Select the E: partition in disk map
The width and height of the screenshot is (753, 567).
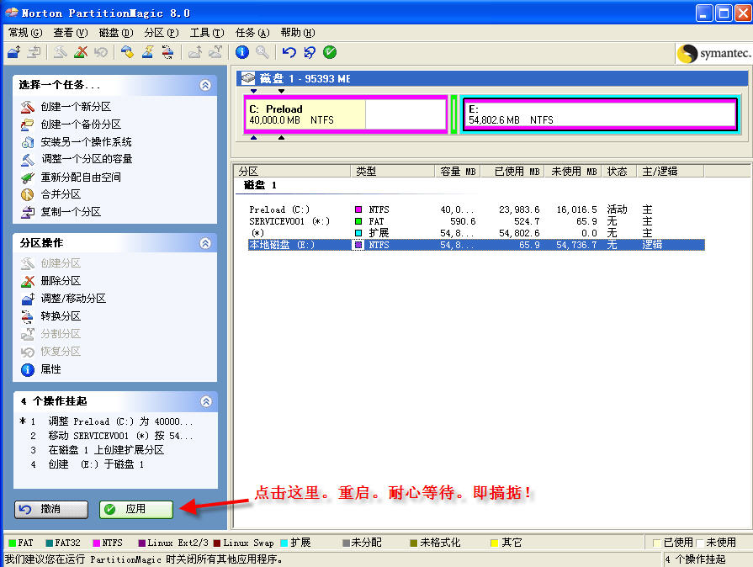click(600, 114)
